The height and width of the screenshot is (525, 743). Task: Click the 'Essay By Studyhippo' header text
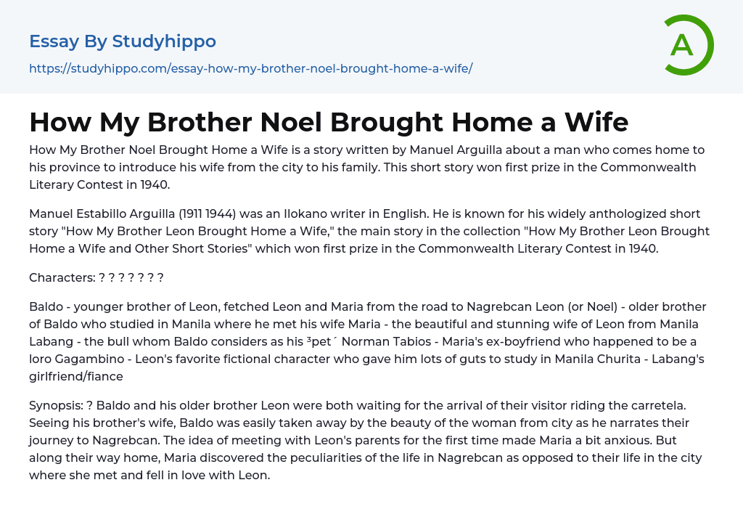point(123,41)
